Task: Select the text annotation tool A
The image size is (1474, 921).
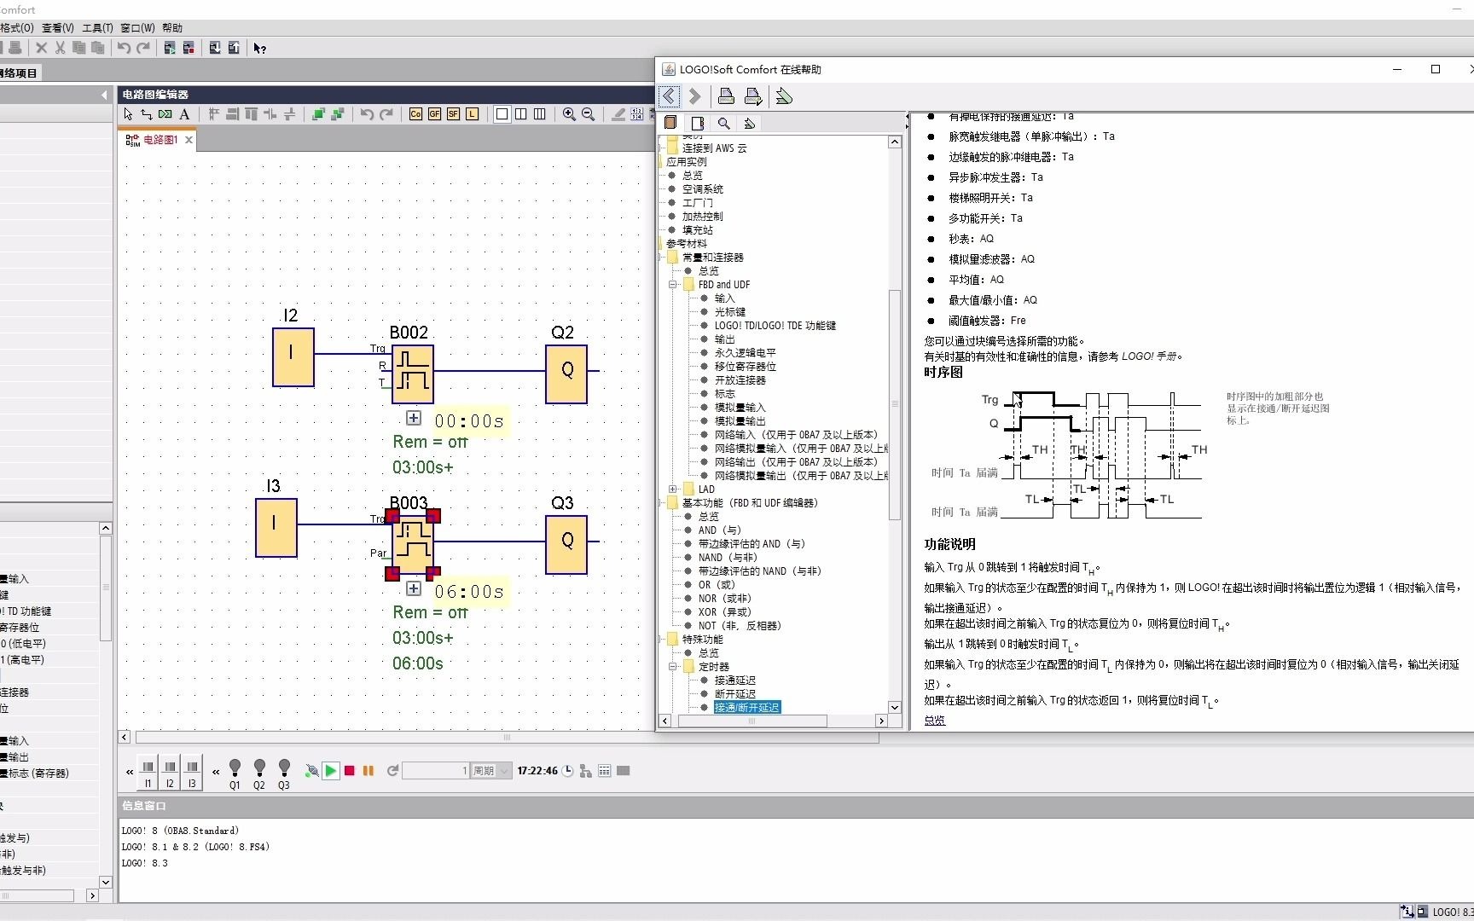Action: tap(184, 114)
